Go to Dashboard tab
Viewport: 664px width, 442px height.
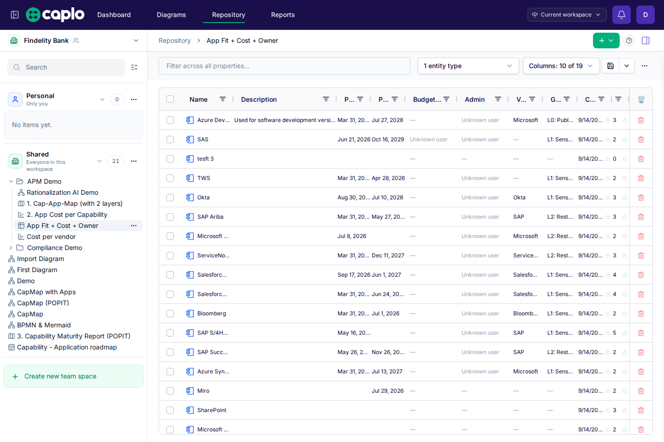click(x=114, y=15)
